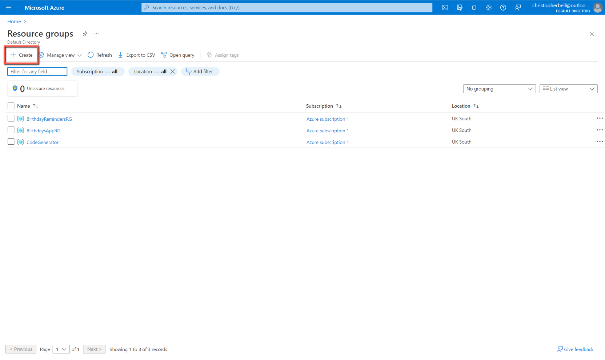605x360 pixels.
Task: Expand the Manage view menu
Action: (x=60, y=55)
